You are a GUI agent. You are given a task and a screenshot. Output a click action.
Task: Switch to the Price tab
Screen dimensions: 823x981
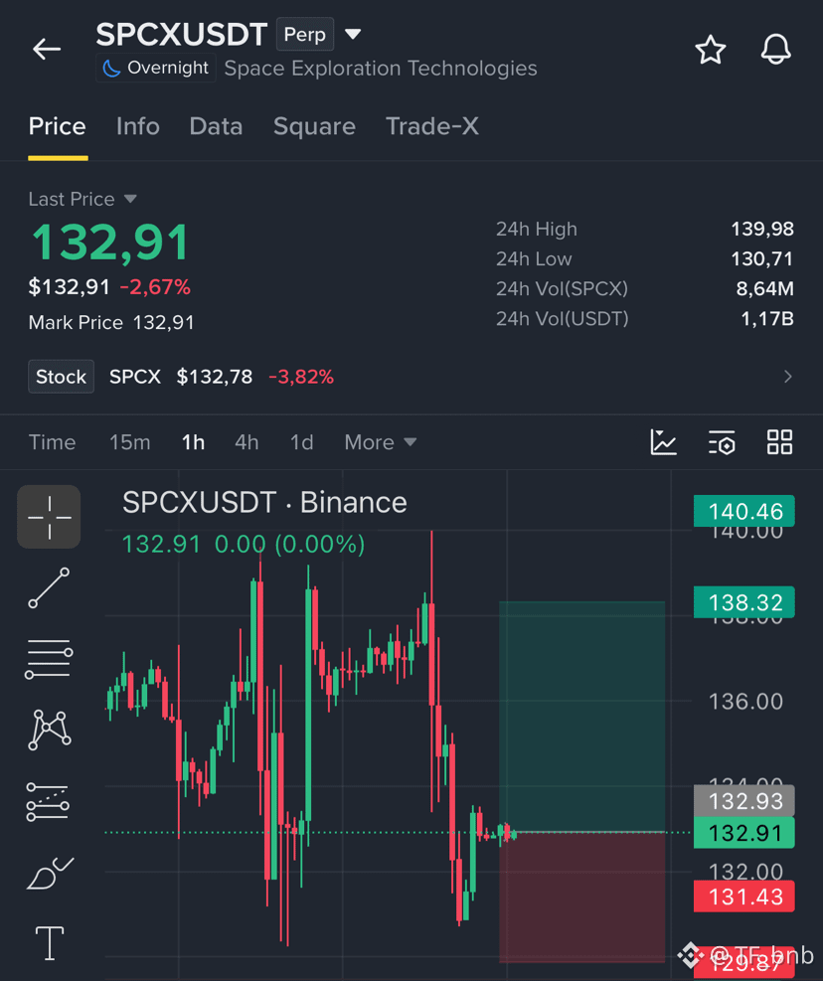(58, 127)
